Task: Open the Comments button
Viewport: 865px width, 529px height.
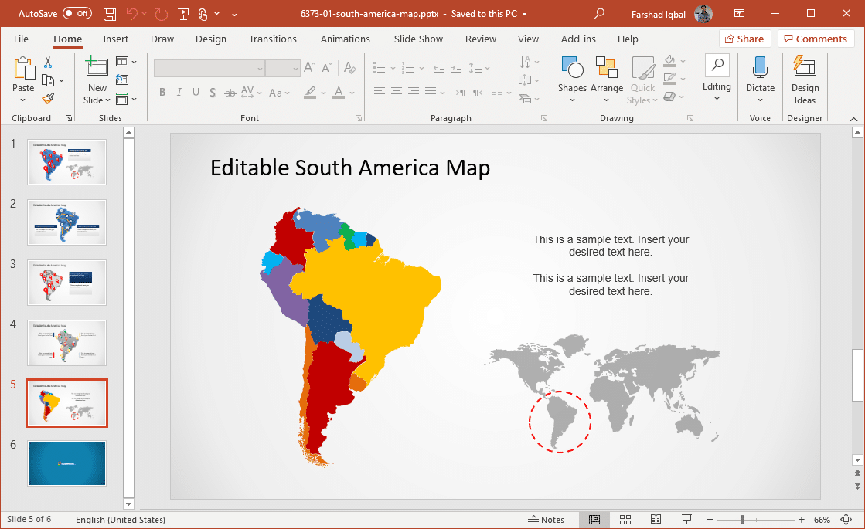Action: point(816,39)
